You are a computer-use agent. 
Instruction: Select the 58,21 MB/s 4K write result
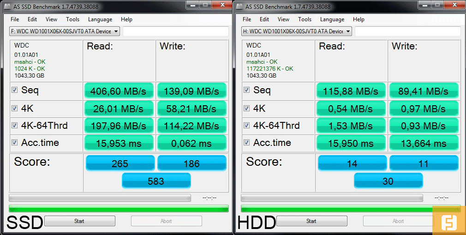[x=191, y=108]
